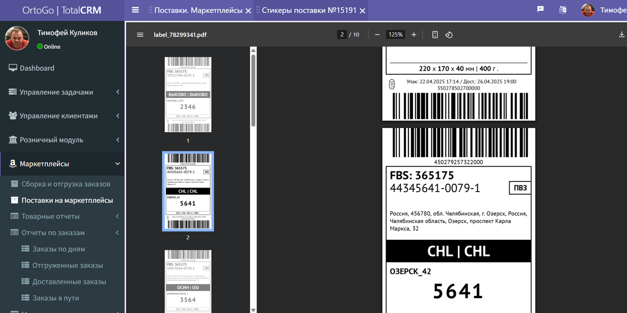Click the thumbnail scrollbar down arrow

tap(253, 310)
